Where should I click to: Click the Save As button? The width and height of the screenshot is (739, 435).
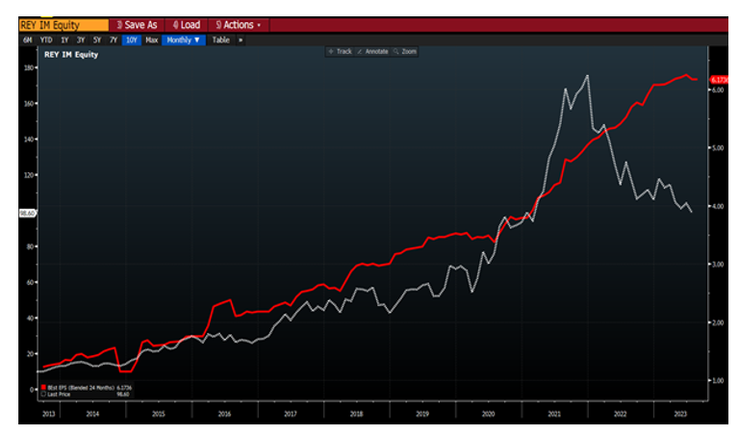point(137,24)
